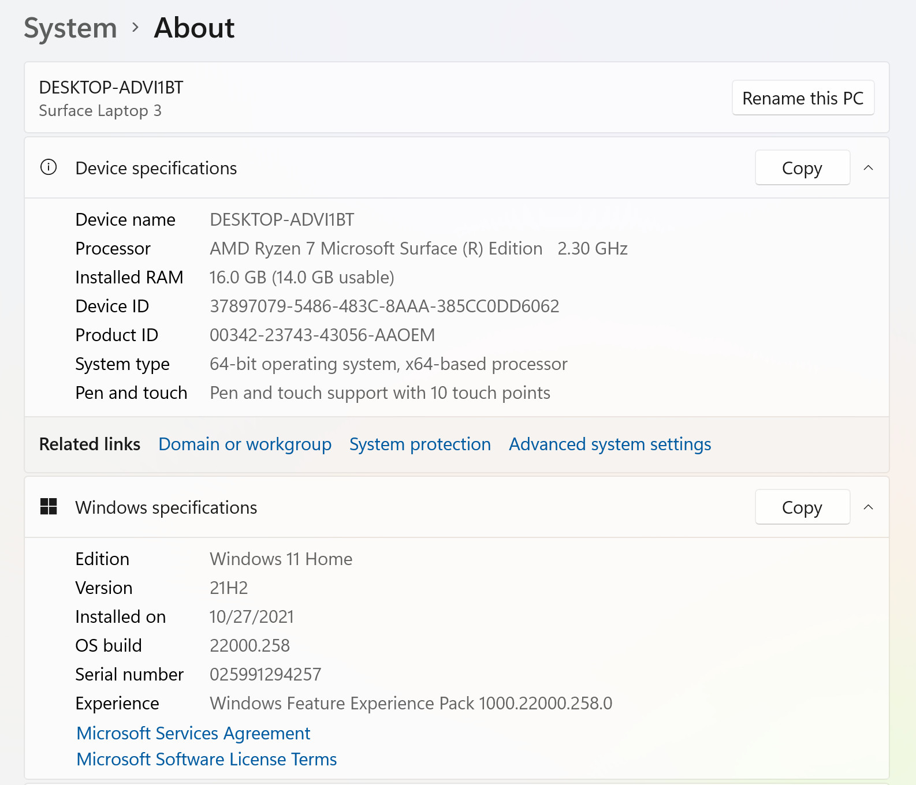
Task: Select the Processor value AMD Ryzen 7
Action: point(419,249)
